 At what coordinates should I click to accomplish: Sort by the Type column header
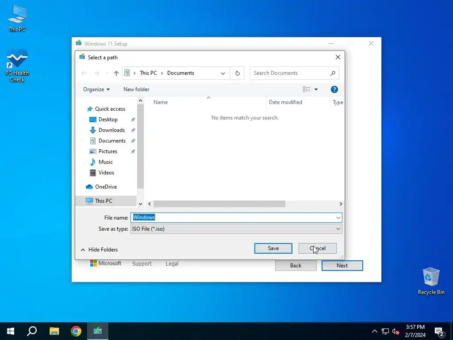coord(338,102)
